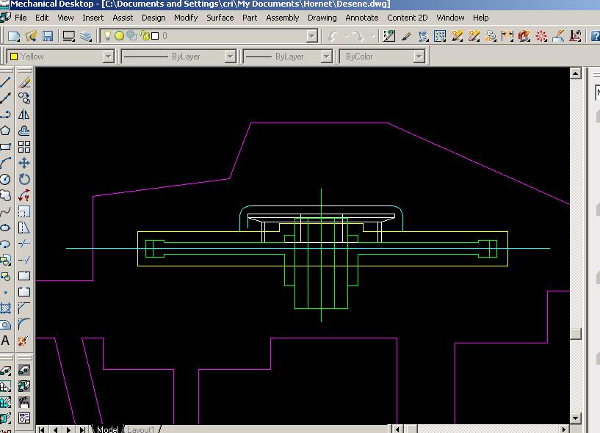Open the second ByLayer lineweight dropdown
Screen dimensions: 600x433
(326, 57)
